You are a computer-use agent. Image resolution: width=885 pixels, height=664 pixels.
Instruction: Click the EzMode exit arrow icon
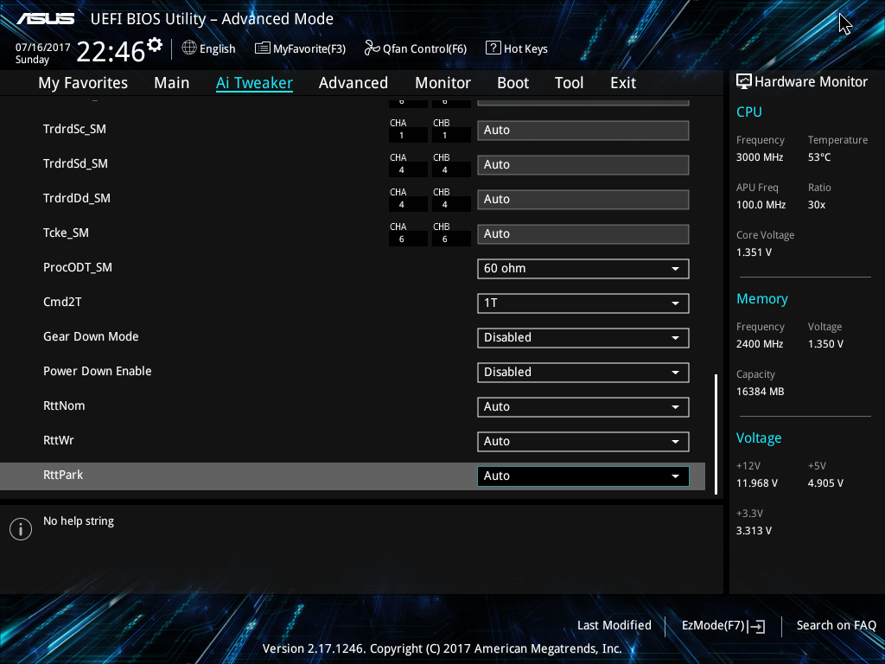coord(757,626)
